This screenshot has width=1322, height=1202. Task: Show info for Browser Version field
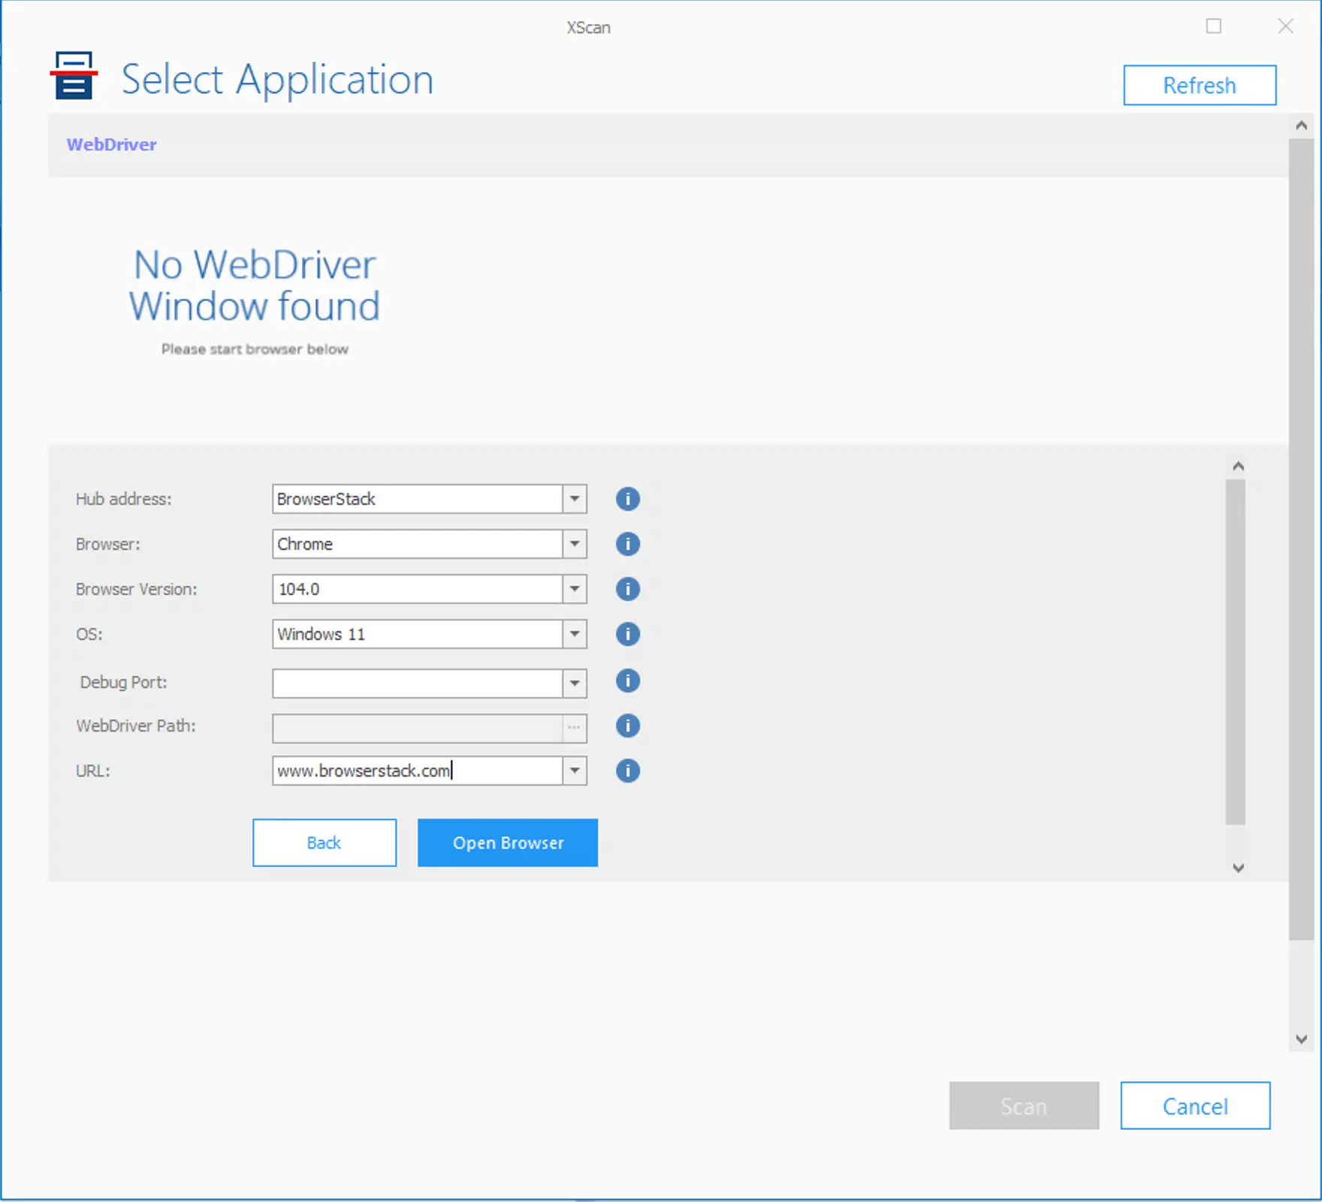click(627, 589)
